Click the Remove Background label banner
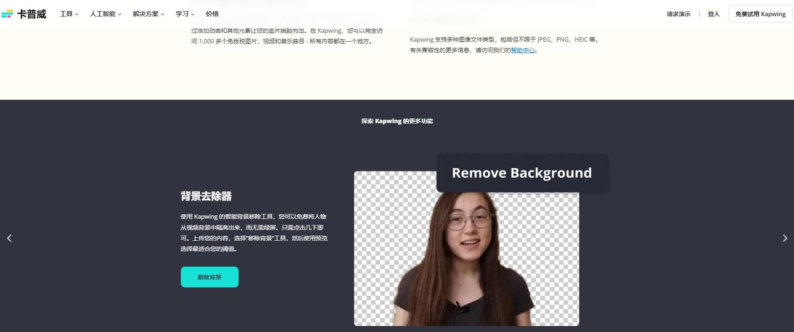Viewport: 794px width, 332px height. pyautogui.click(x=522, y=173)
